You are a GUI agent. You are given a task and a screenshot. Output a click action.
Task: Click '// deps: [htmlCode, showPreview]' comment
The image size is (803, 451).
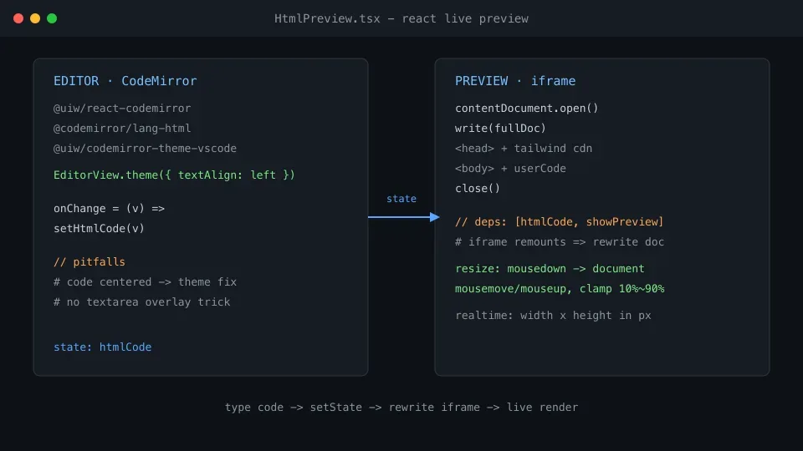coord(560,222)
